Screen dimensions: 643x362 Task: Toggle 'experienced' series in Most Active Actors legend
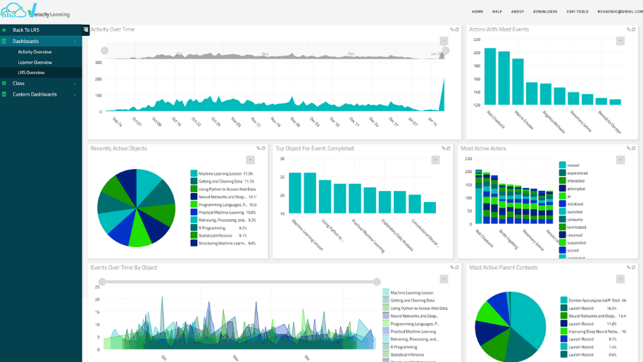573,173
